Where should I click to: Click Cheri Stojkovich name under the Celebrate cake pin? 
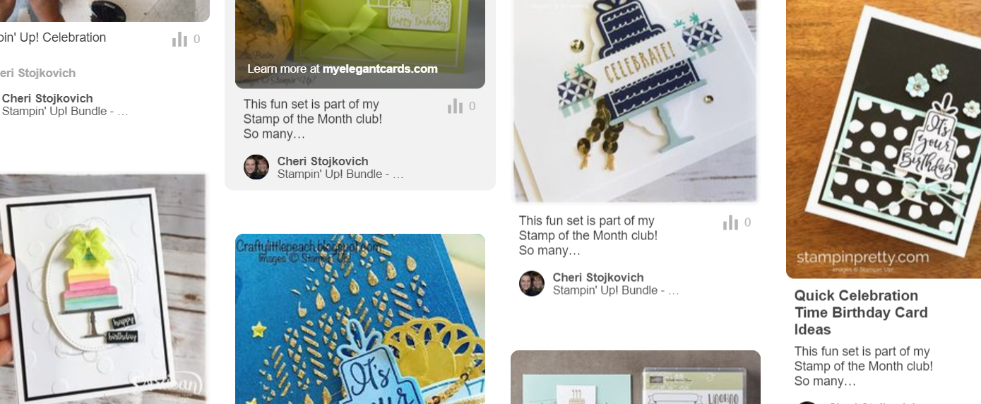tap(598, 278)
